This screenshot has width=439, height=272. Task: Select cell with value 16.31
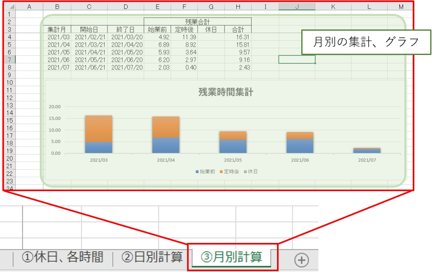click(x=238, y=37)
